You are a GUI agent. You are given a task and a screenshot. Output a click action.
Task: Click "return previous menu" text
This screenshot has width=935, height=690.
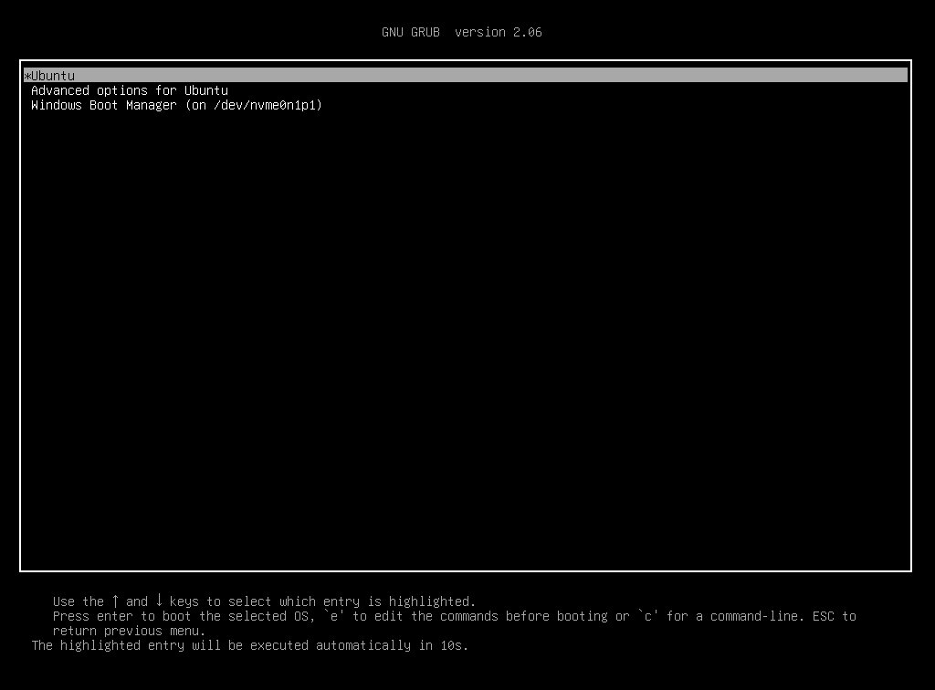coord(129,631)
